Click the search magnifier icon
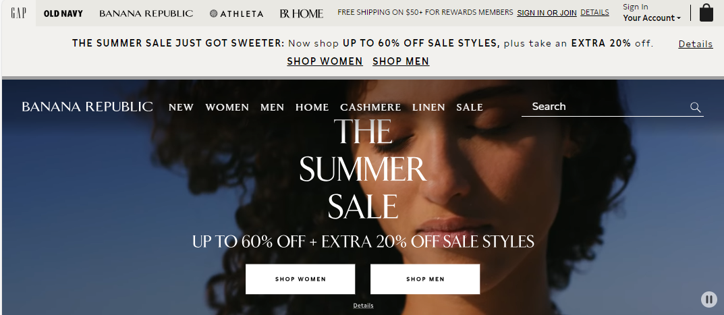The image size is (724, 315). (x=696, y=107)
